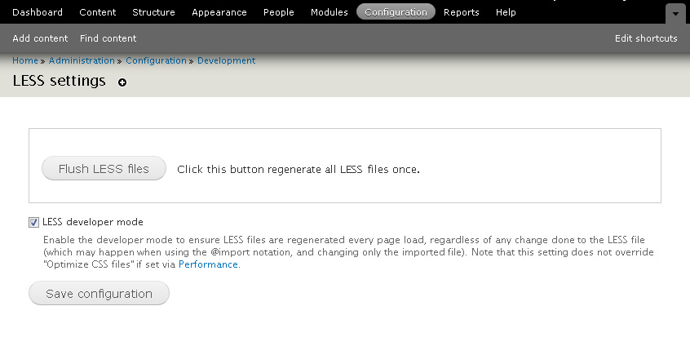Open the Performance link
This screenshot has height=355, width=690.
click(x=208, y=264)
